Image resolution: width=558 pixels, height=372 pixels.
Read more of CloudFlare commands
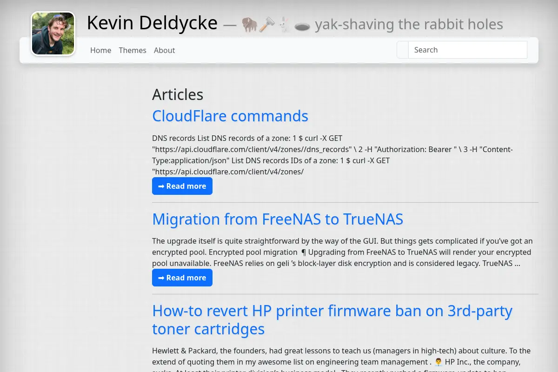click(x=182, y=186)
